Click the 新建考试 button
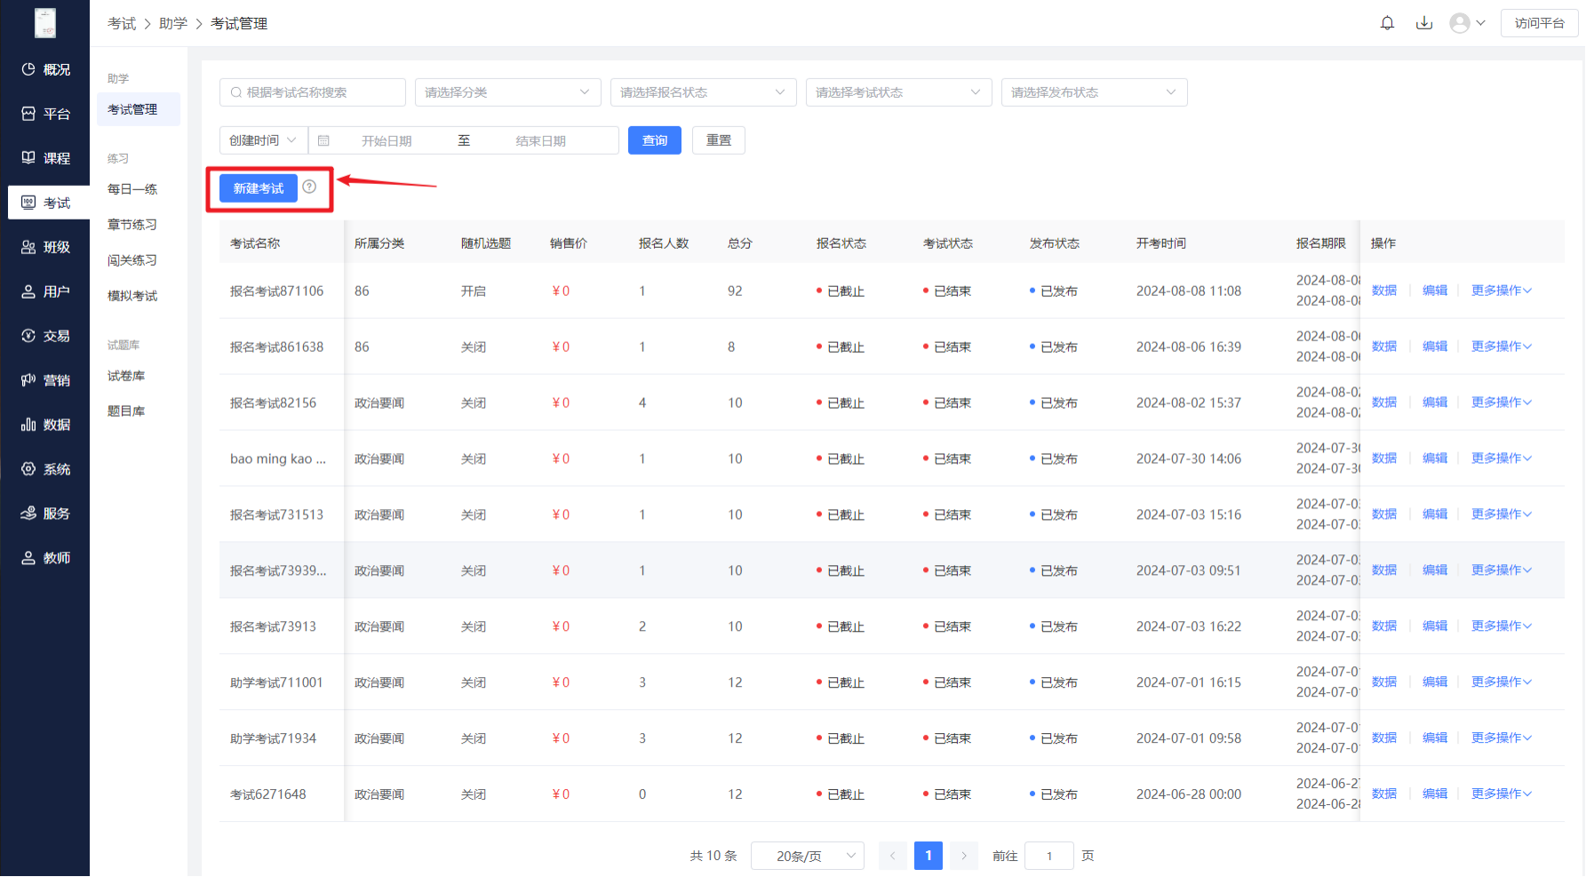 point(259,188)
